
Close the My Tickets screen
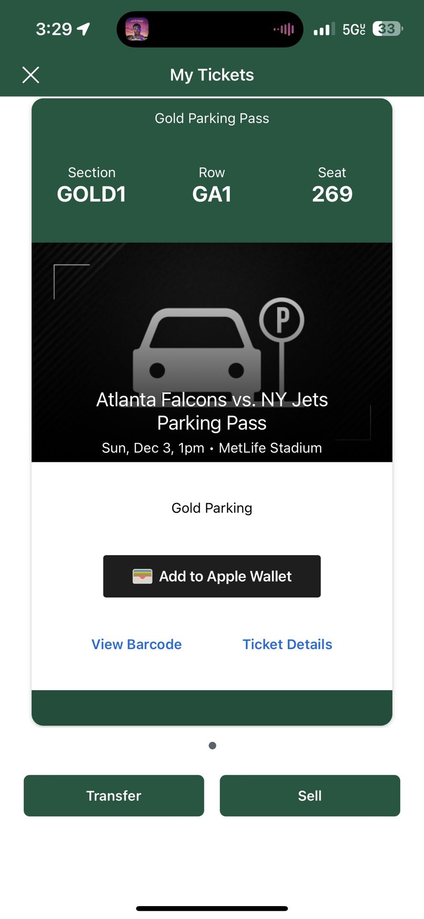31,75
